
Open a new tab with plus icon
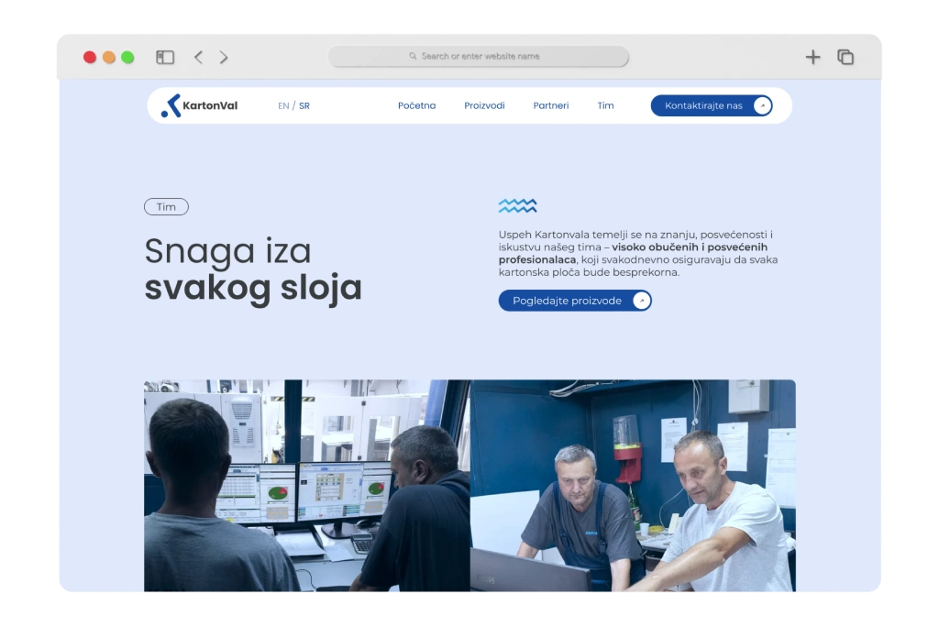click(812, 57)
